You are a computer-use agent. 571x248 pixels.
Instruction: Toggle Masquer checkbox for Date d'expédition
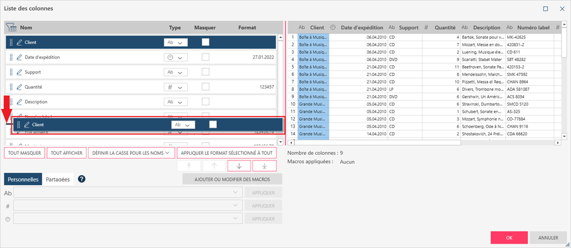tap(206, 57)
